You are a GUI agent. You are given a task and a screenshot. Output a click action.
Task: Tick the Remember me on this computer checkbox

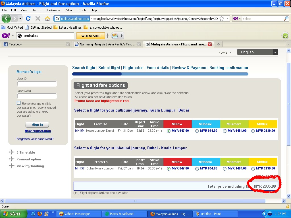click(18, 103)
